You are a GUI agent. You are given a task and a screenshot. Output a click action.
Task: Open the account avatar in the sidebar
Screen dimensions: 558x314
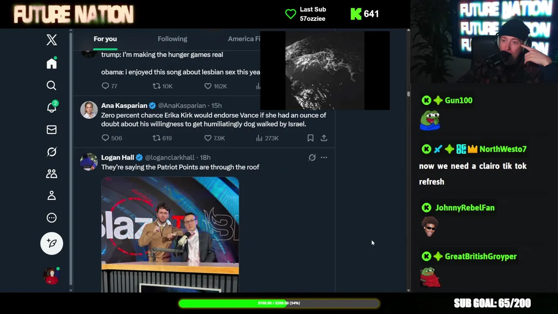pyautogui.click(x=51, y=276)
